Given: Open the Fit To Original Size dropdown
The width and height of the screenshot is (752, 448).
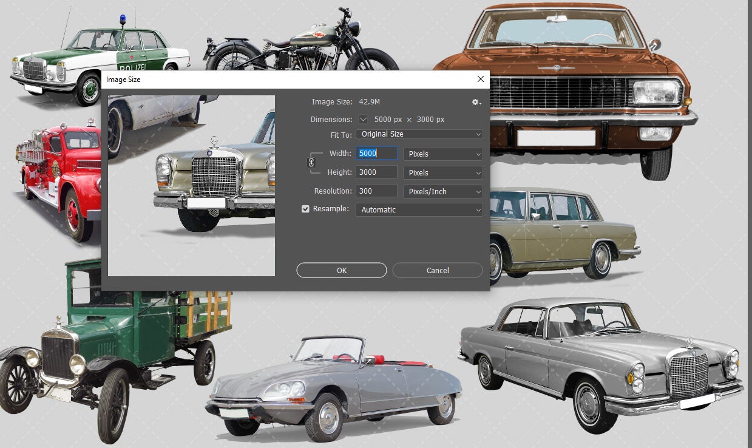Looking at the screenshot, I should pyautogui.click(x=419, y=134).
